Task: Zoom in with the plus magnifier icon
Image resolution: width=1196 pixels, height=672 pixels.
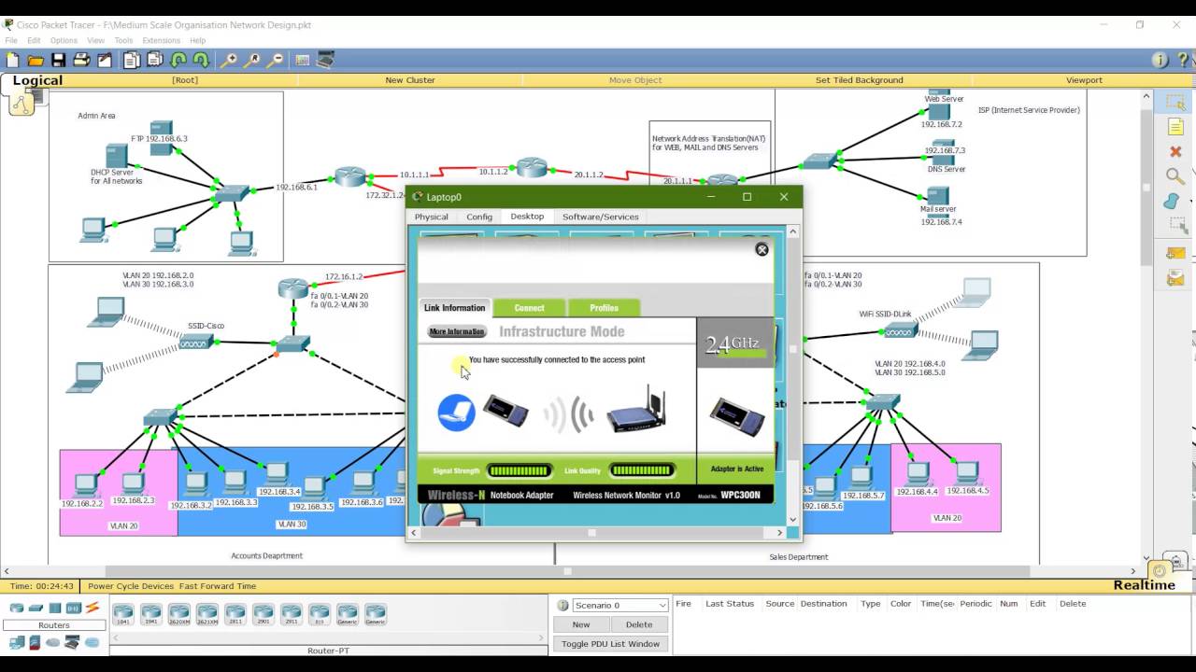Action: click(228, 60)
